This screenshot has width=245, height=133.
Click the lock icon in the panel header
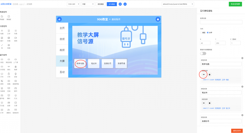point(158,19)
